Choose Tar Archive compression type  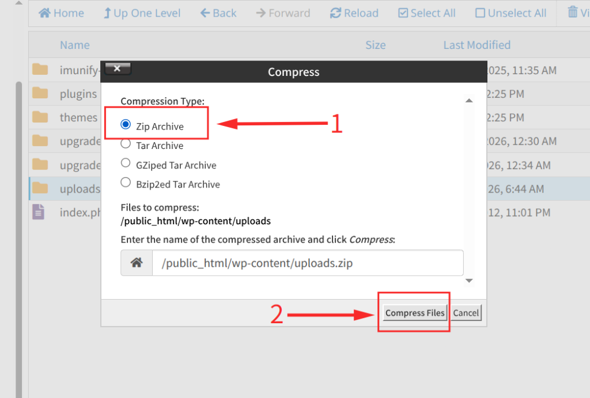coord(126,144)
